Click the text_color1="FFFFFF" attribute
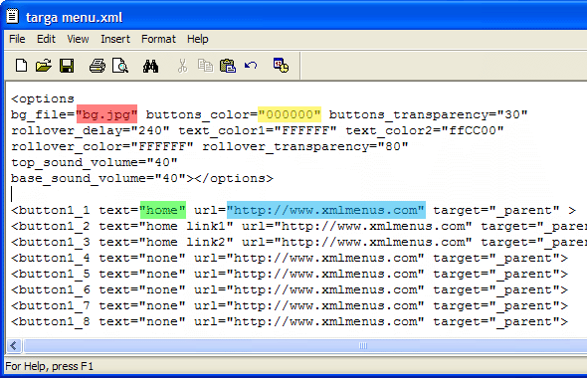This screenshot has width=587, height=378. 258,131
